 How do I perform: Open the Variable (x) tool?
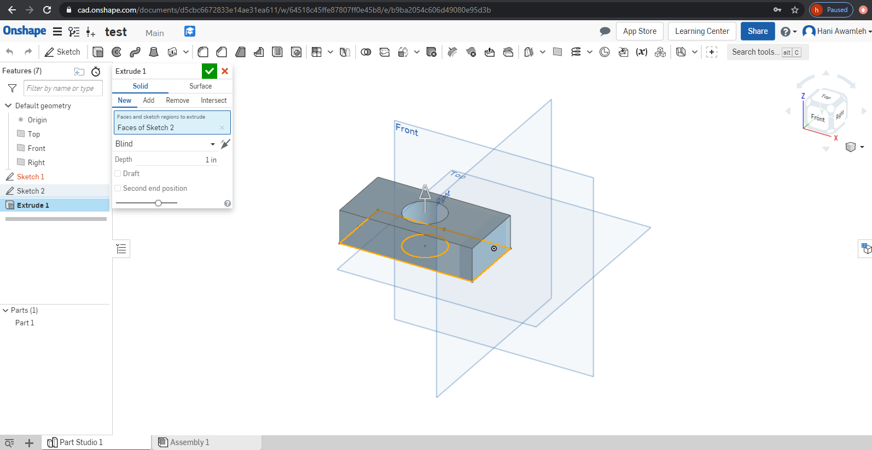[641, 52]
